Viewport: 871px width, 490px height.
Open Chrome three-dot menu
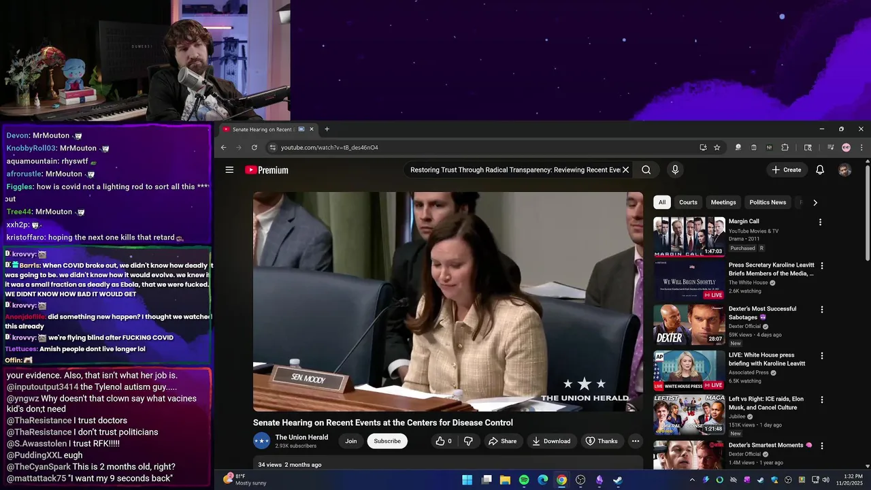pyautogui.click(x=861, y=148)
